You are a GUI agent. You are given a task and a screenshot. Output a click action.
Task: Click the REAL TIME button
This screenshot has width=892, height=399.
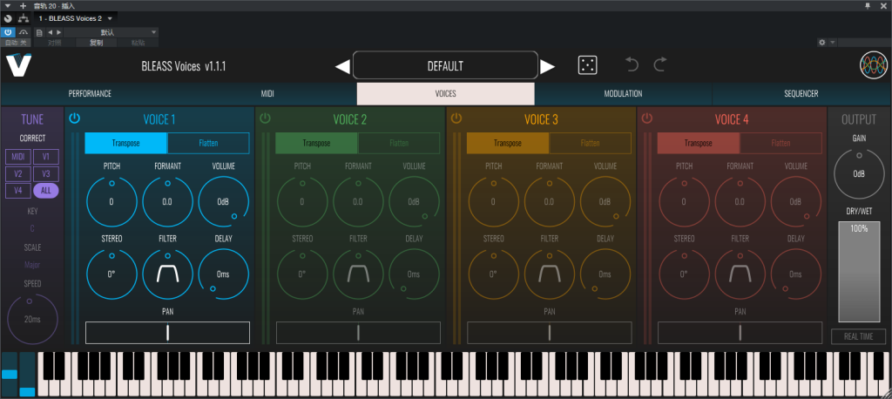(x=858, y=336)
